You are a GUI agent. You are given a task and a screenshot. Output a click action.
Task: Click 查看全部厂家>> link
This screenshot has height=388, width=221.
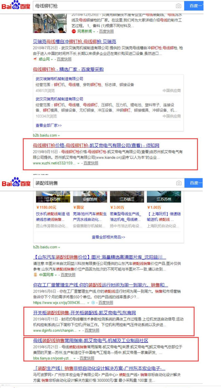49,125
